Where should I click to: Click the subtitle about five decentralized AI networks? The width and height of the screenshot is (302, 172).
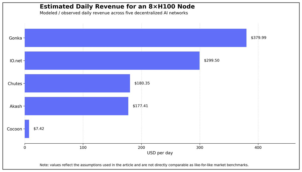point(114,13)
